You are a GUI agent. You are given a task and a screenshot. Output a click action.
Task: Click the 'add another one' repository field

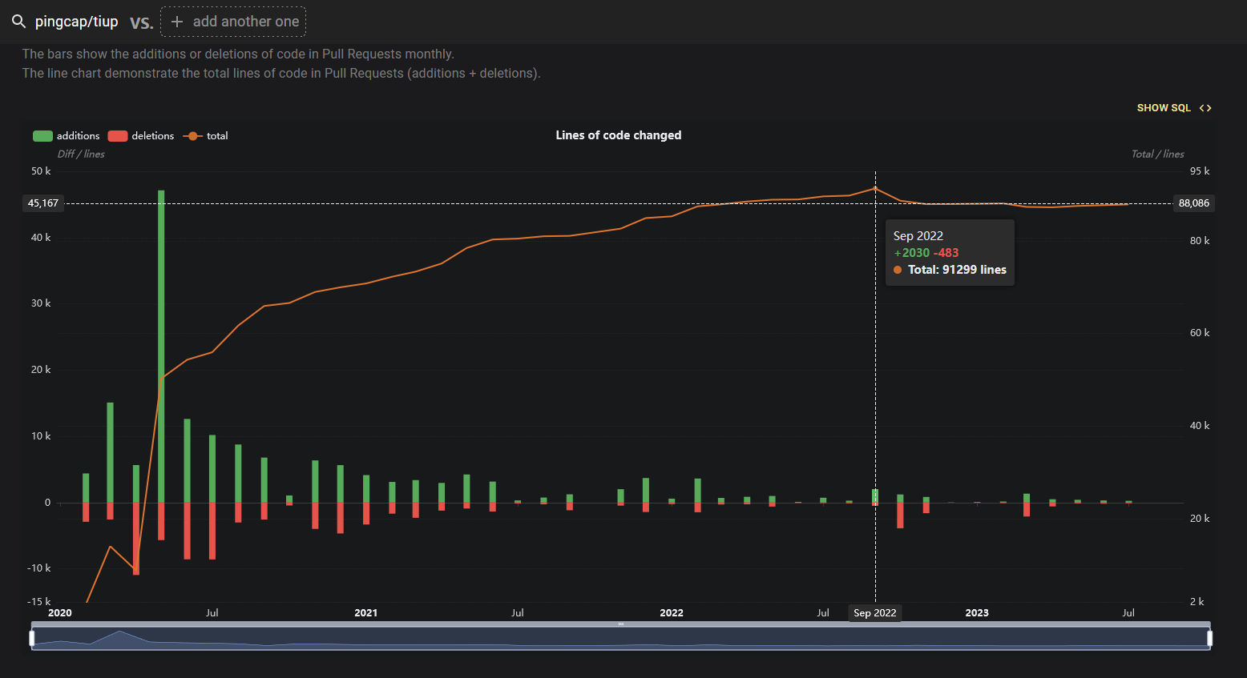pyautogui.click(x=233, y=22)
